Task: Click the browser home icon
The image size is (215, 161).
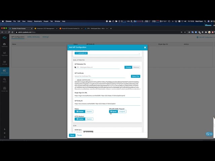Action: pyautogui.click(x=12, y=32)
